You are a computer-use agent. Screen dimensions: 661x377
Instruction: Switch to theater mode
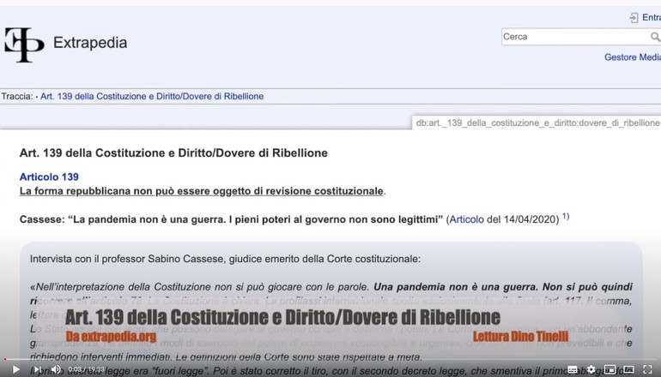coord(628,369)
